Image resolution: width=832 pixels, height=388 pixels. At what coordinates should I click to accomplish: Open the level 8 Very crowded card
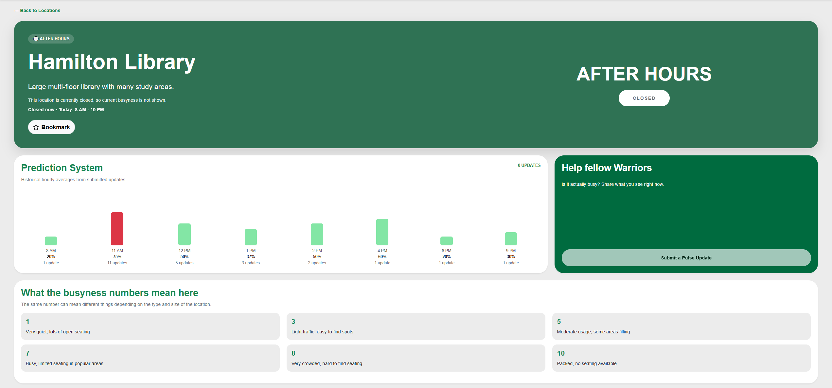pyautogui.click(x=416, y=358)
